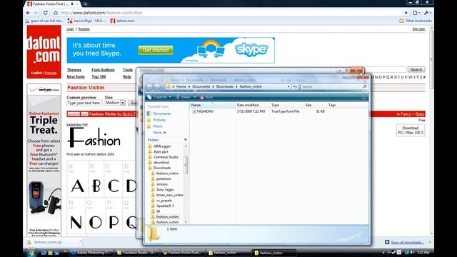
Task: Switch to Camtasia Studio in the taskbar
Action: [136, 253]
